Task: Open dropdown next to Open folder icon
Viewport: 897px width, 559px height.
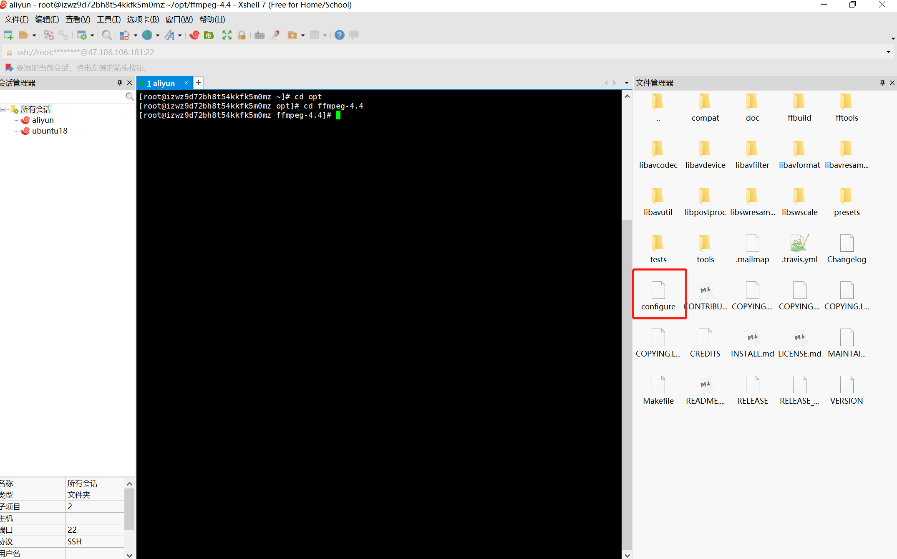Action: point(34,35)
